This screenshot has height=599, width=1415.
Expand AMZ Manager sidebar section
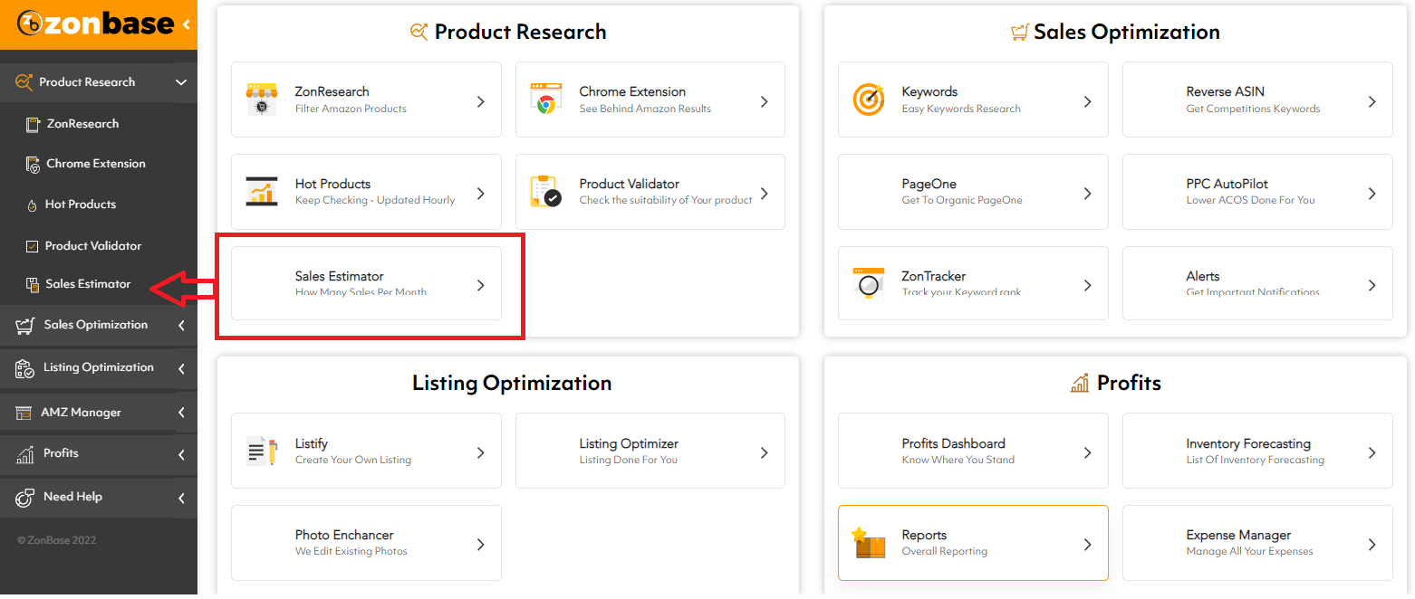pyautogui.click(x=181, y=413)
